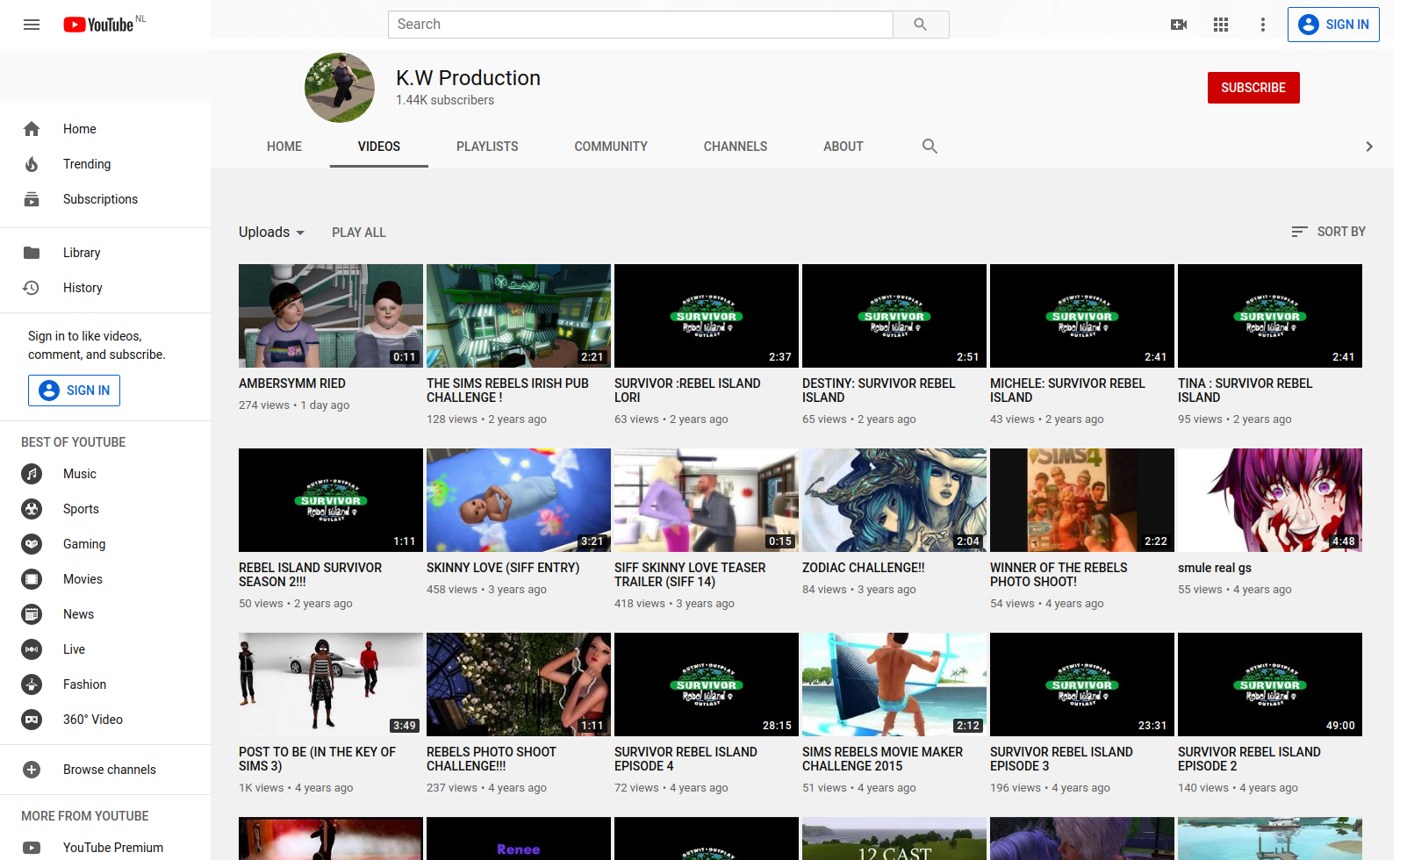Open the Winner of Rebels Photo Shoot thumbnail
The height and width of the screenshot is (860, 1407).
pos(1082,500)
